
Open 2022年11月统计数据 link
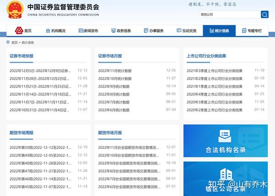(115, 71)
